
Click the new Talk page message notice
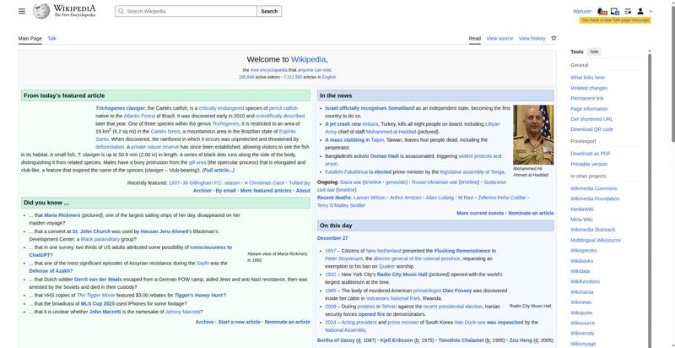pos(614,19)
